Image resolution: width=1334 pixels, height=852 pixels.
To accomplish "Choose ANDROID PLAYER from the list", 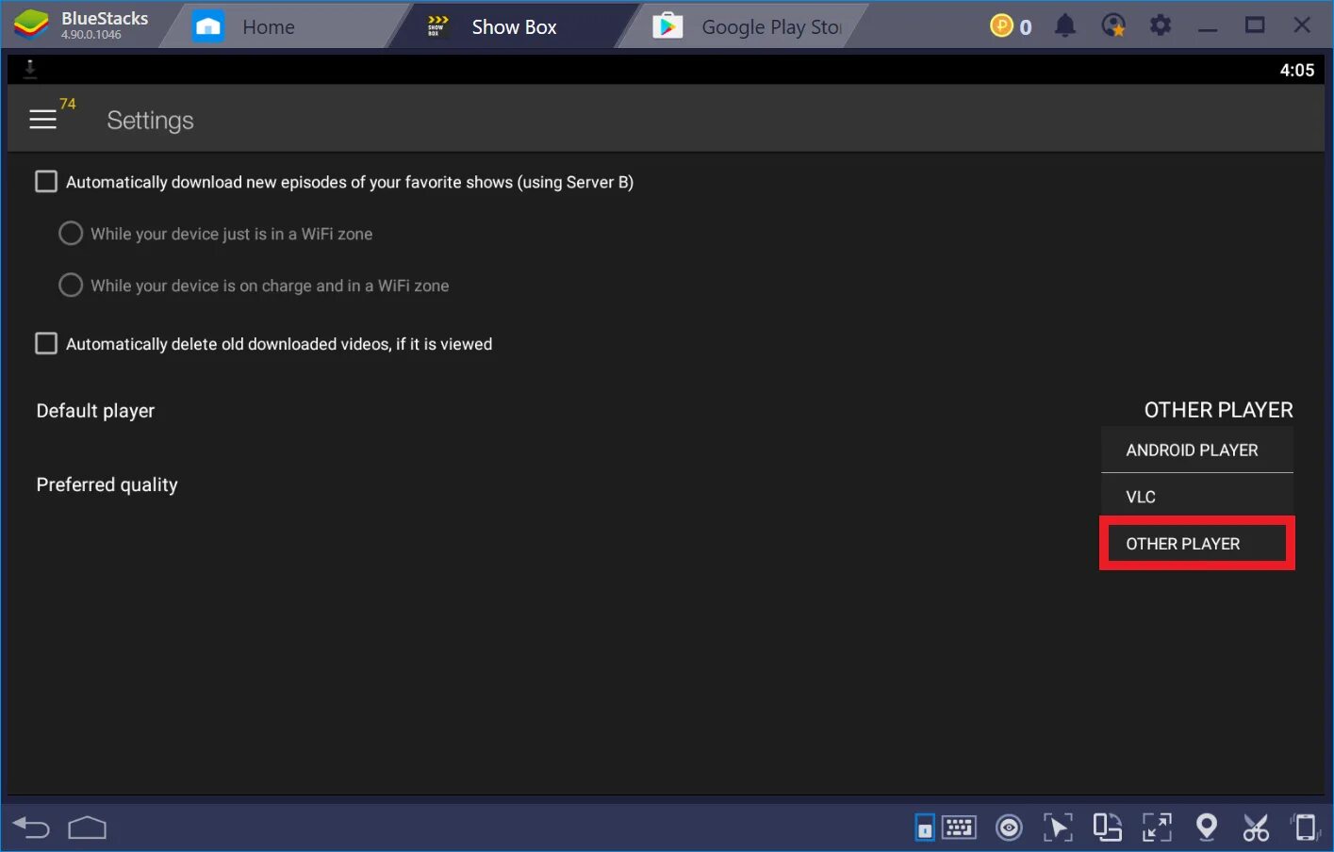I will 1197,450.
